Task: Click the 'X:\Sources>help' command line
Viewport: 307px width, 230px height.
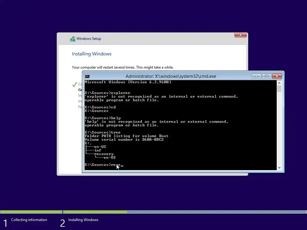Action: 103,118
